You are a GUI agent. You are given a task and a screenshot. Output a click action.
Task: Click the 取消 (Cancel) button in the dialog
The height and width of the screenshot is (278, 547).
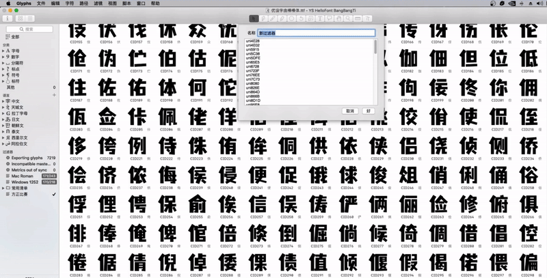pos(349,110)
